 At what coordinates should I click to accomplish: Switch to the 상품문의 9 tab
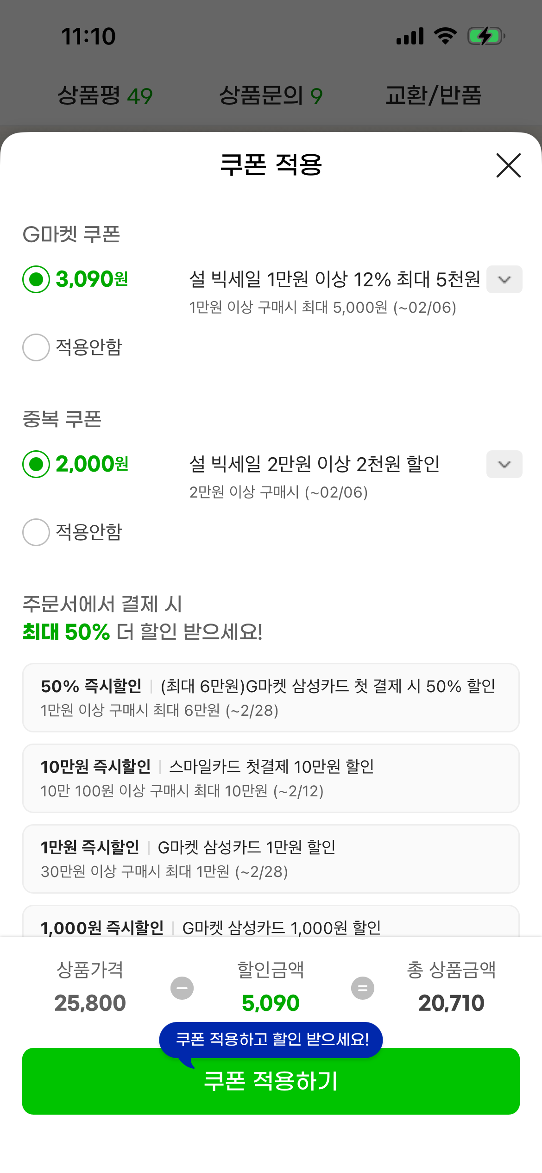tap(271, 96)
